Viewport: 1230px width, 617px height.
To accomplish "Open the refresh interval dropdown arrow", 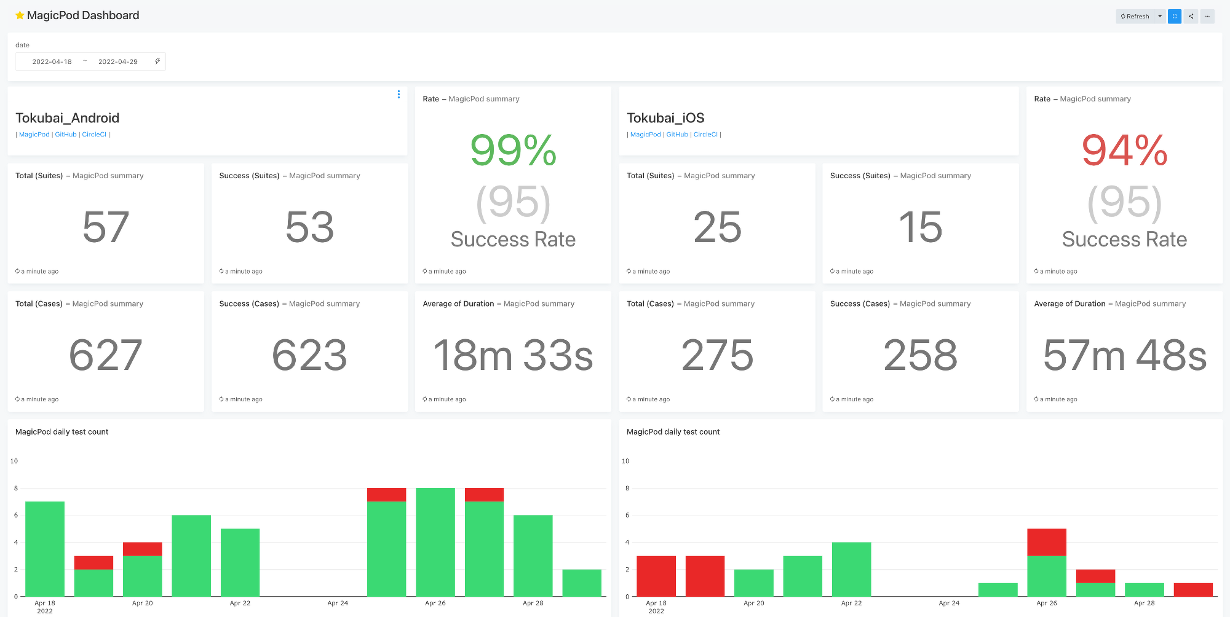I will pyautogui.click(x=1160, y=17).
